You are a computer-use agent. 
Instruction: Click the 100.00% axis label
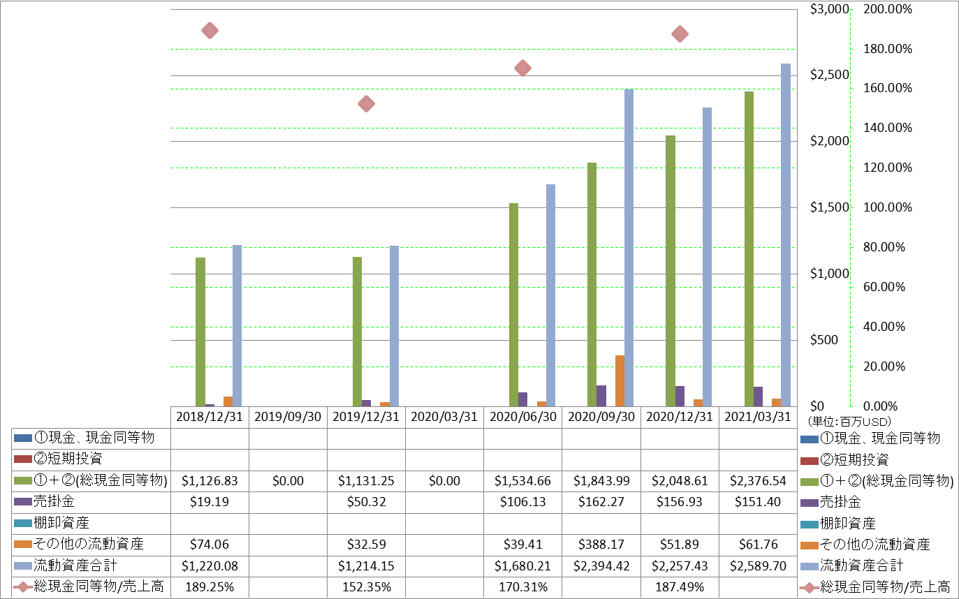[888, 207]
